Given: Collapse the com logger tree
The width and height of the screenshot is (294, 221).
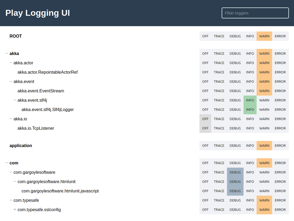Looking at the screenshot, I should pyautogui.click(x=7, y=163).
